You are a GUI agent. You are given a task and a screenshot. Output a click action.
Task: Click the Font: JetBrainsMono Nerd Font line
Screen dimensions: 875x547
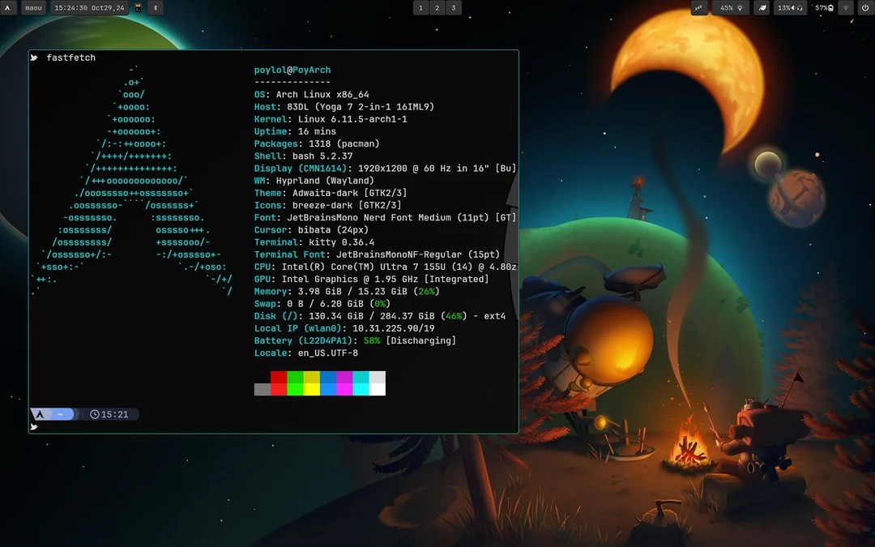[x=385, y=217]
